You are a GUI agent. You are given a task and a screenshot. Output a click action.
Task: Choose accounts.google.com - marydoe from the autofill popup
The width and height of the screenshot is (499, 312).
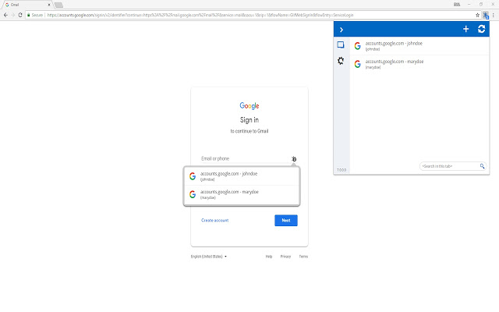(x=242, y=194)
